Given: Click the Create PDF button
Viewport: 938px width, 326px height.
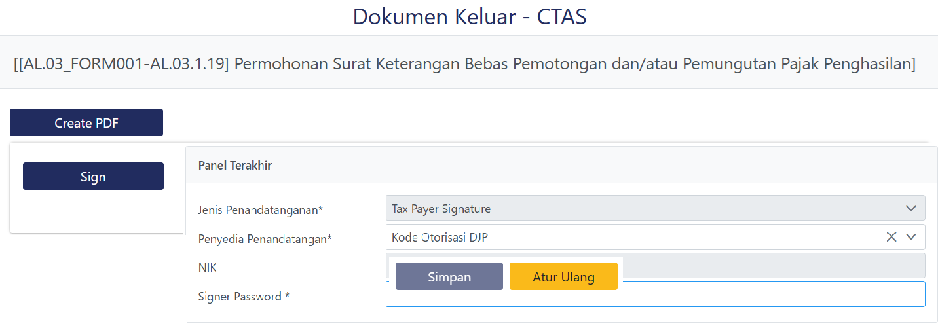Looking at the screenshot, I should coord(86,123).
